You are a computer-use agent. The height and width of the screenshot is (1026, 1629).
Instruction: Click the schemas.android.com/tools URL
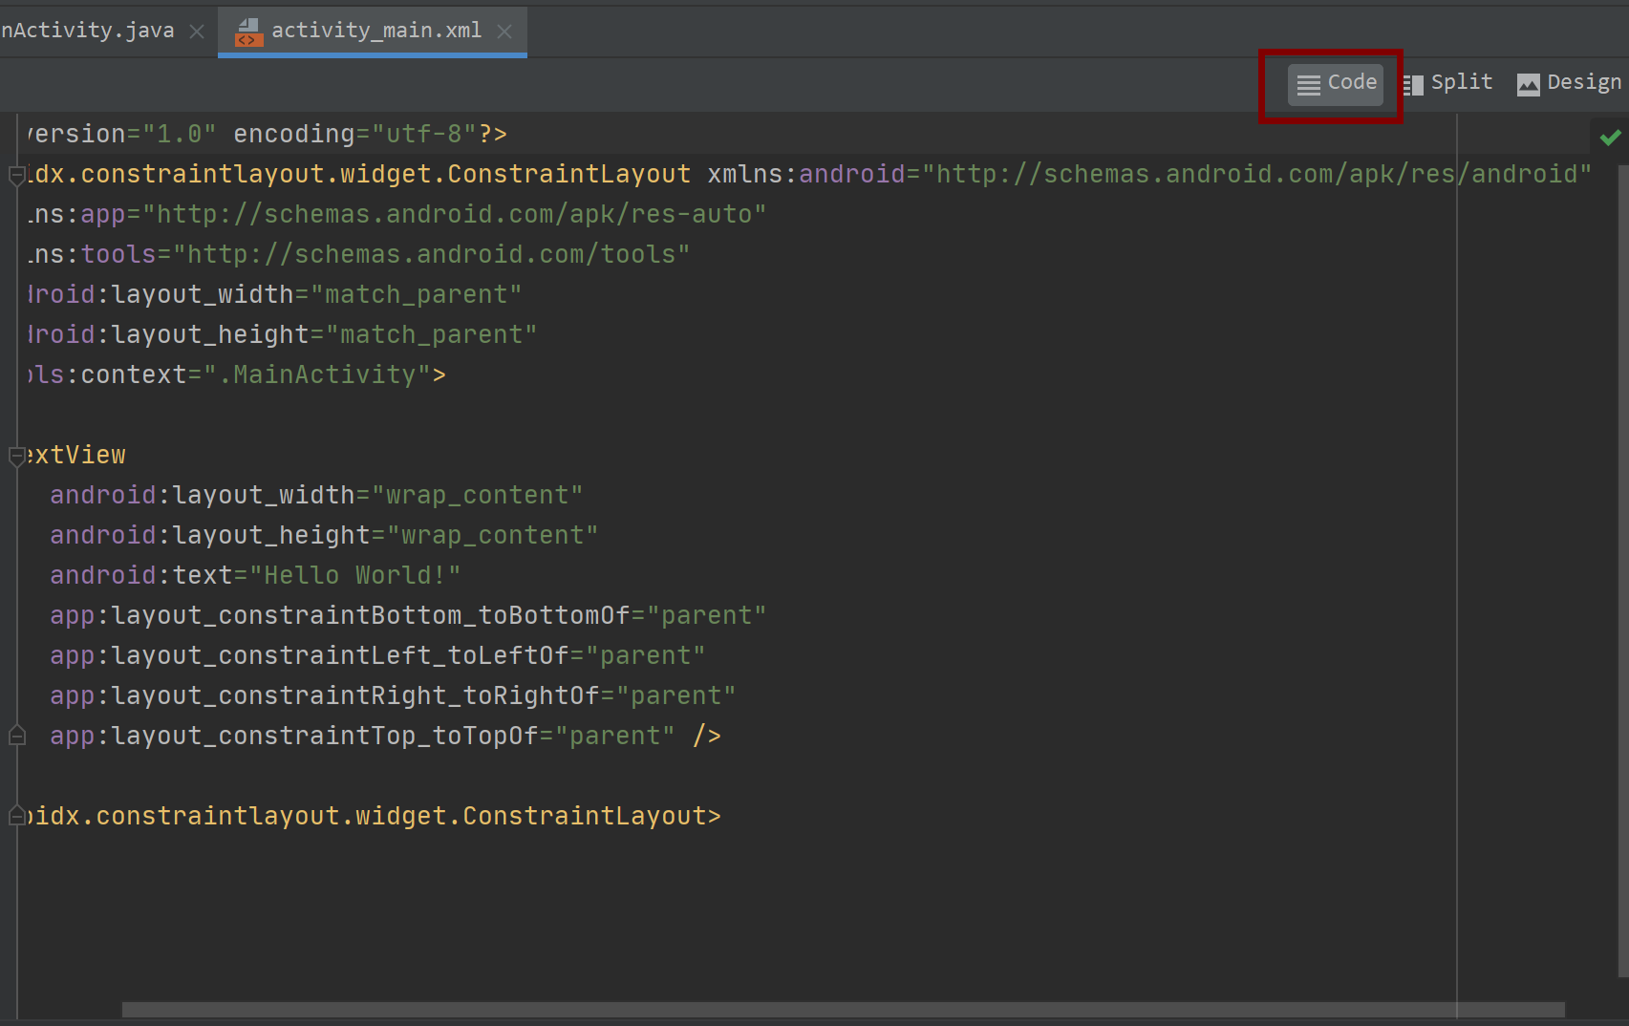431,254
